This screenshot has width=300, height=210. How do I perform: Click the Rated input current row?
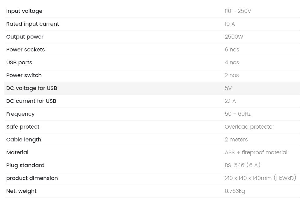click(152, 24)
